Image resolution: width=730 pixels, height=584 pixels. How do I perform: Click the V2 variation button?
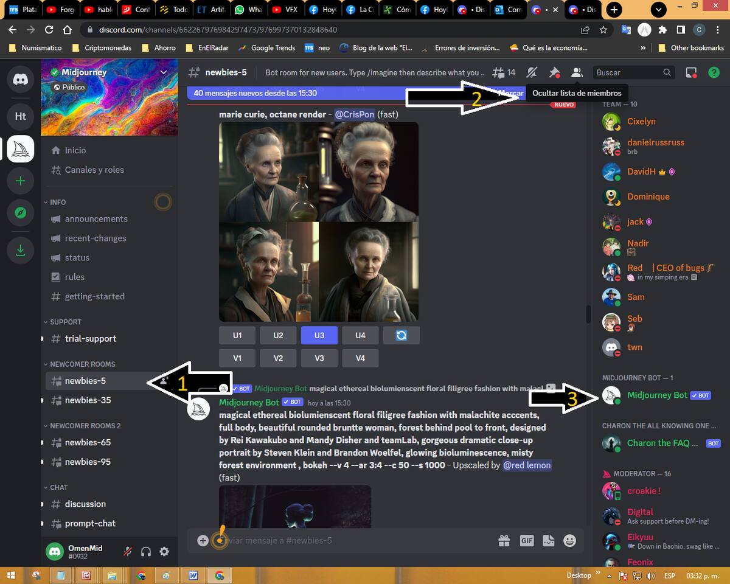pyautogui.click(x=278, y=358)
